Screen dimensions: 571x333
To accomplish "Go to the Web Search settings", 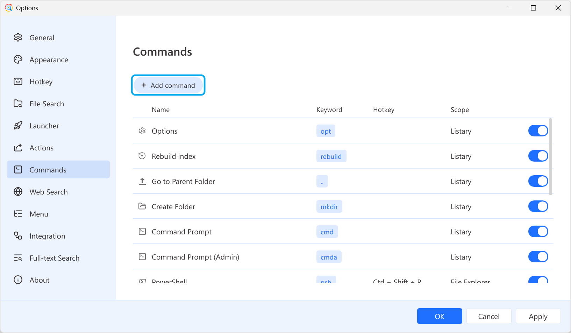I will tap(58, 192).
